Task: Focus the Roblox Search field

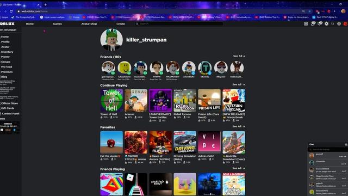Action: tap(179, 24)
